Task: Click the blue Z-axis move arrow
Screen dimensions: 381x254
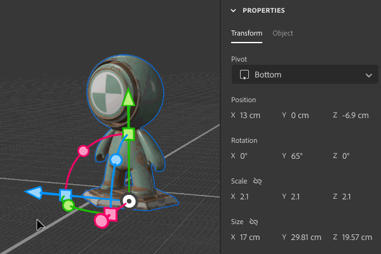Action: pos(34,192)
